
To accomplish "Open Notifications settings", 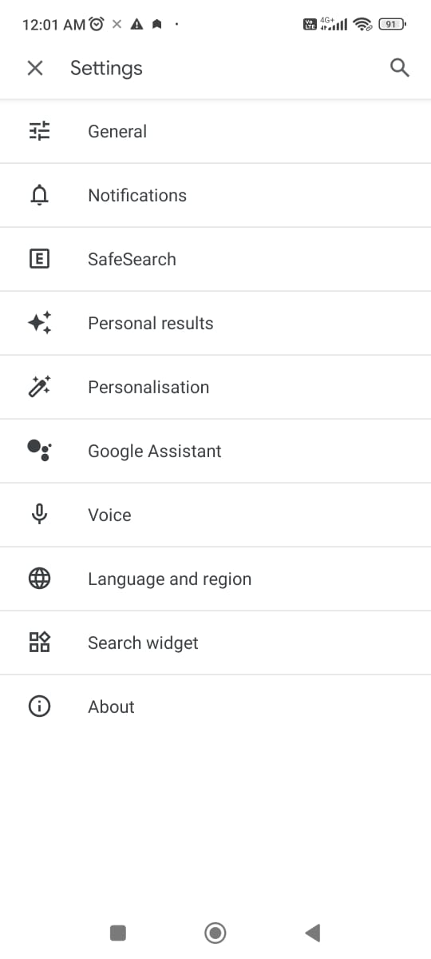I will (x=215, y=195).
